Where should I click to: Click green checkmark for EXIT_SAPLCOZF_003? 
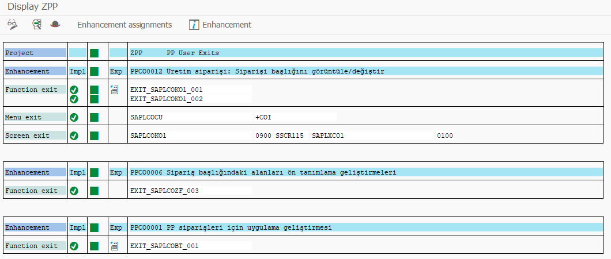click(x=74, y=191)
